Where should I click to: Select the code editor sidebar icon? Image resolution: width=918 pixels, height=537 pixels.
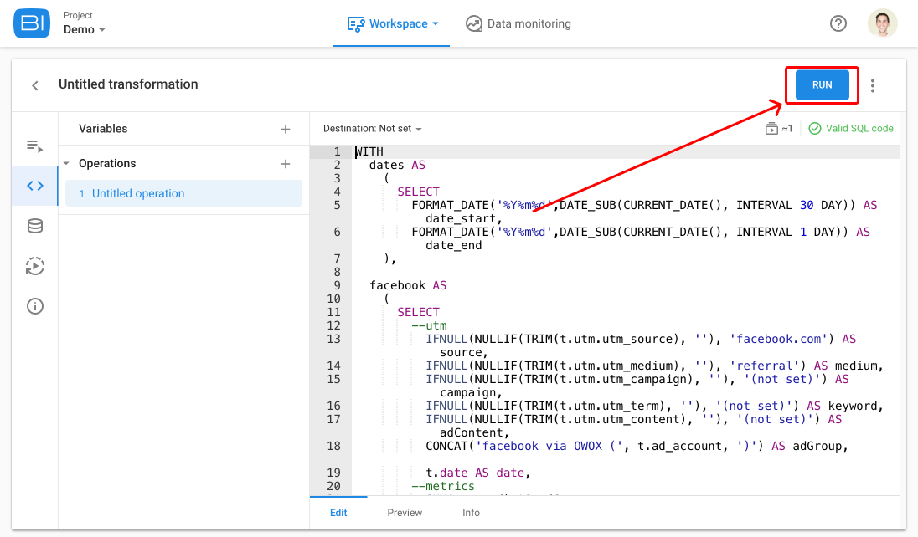click(x=35, y=186)
